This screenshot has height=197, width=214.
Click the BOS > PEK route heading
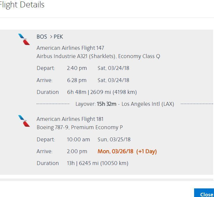tap(50, 37)
